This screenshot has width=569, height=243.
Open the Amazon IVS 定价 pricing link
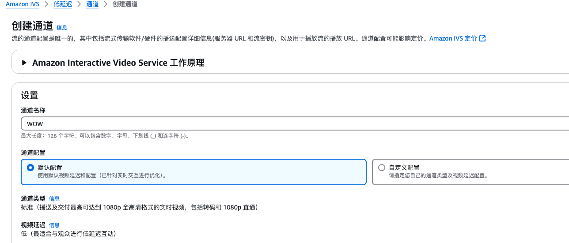(x=453, y=38)
